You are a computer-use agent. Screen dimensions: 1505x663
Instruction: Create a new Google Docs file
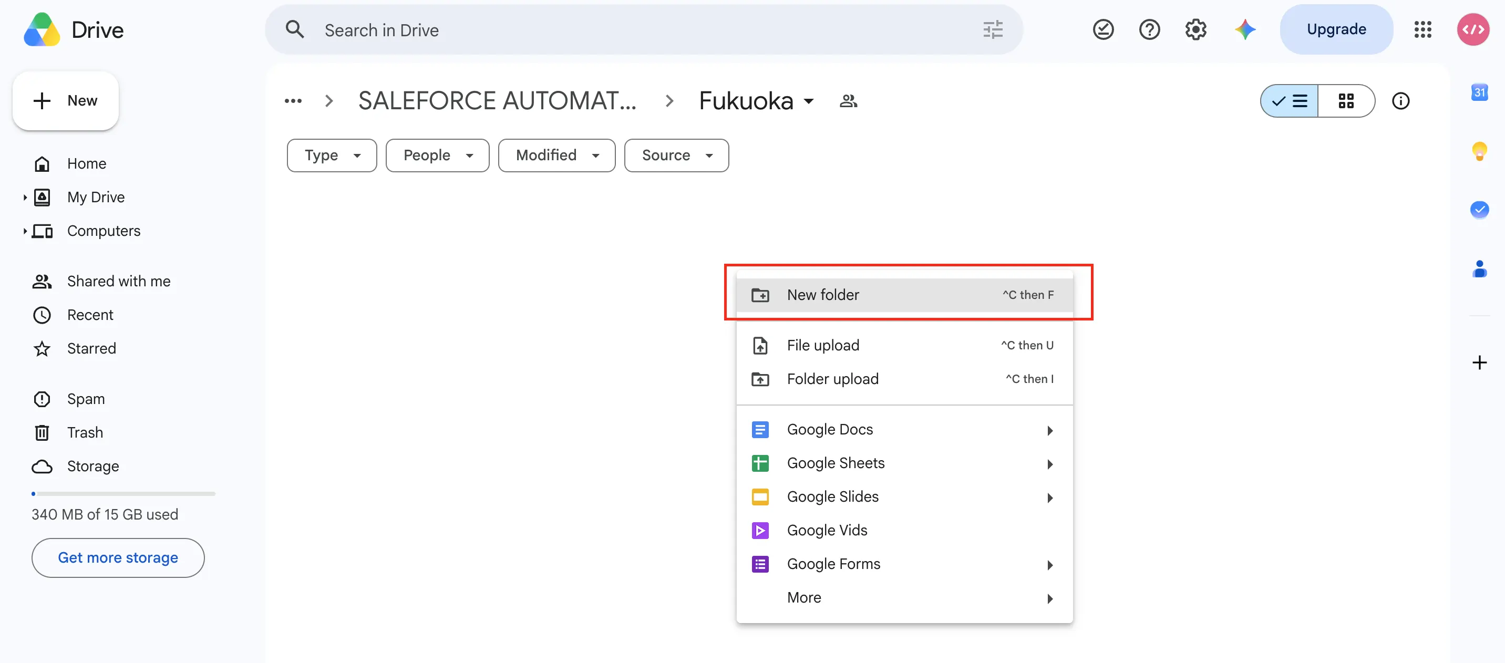(x=904, y=430)
